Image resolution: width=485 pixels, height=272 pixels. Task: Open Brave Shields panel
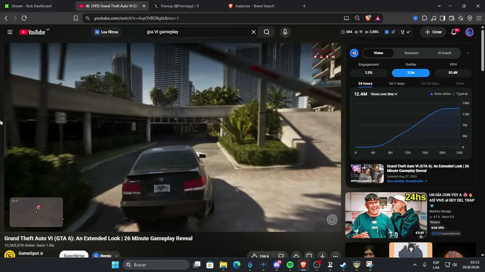click(x=368, y=18)
